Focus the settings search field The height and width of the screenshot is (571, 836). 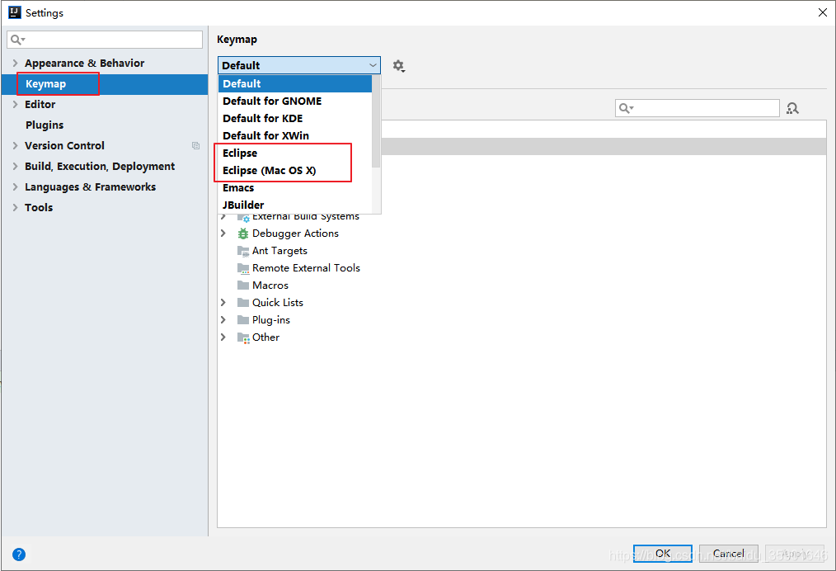[105, 40]
